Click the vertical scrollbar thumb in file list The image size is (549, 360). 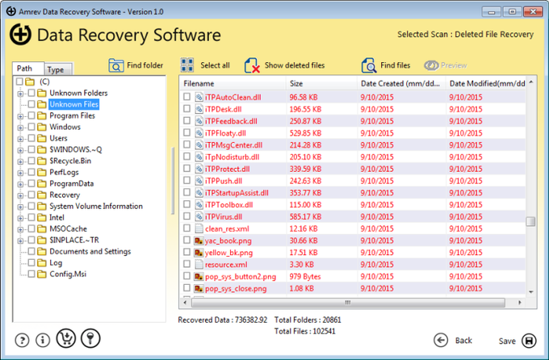tap(530, 221)
